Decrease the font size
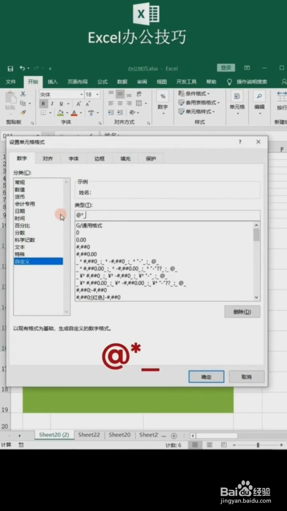 coord(88,104)
